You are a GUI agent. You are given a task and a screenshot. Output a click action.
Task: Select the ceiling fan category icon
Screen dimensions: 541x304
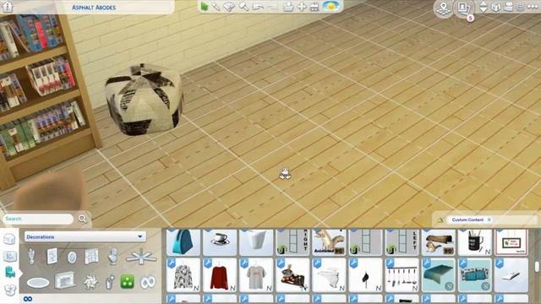coord(141,257)
